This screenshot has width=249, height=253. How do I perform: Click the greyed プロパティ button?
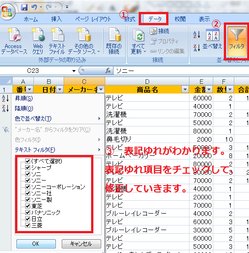coord(164,41)
